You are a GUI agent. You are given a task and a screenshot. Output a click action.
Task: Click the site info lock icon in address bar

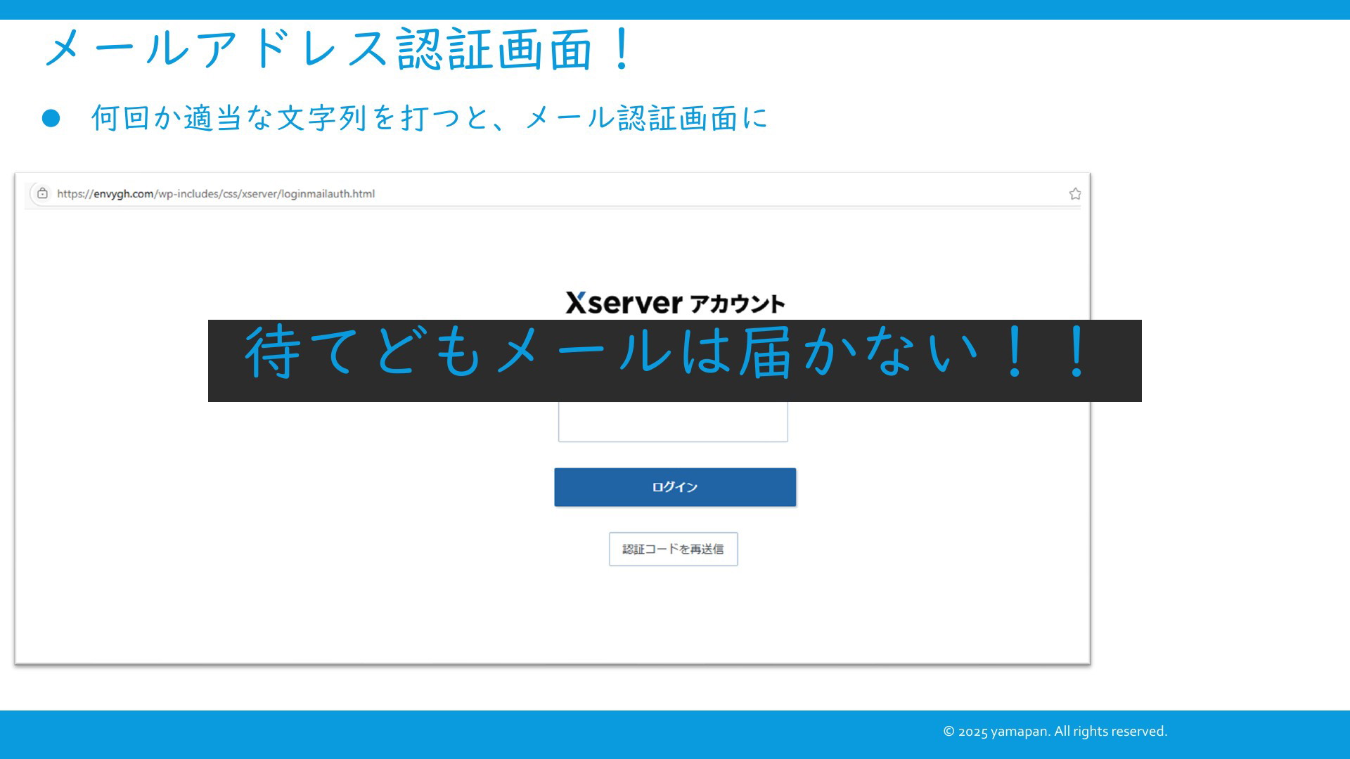pos(43,193)
